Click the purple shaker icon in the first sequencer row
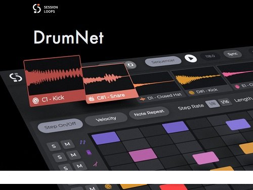253x190 pixels. pos(82,142)
